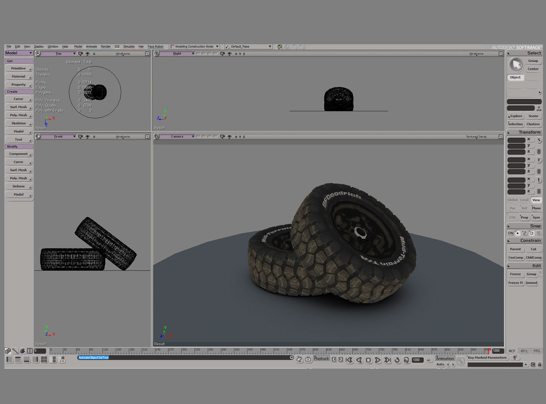The height and width of the screenshot is (404, 546).
Task: Click the red playhead marker on timeline
Action: pyautogui.click(x=488, y=351)
